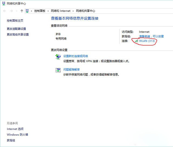Click the icon beside 设置新的连接或网络
Viewport: 173px width, 147px height.
tap(58, 56)
